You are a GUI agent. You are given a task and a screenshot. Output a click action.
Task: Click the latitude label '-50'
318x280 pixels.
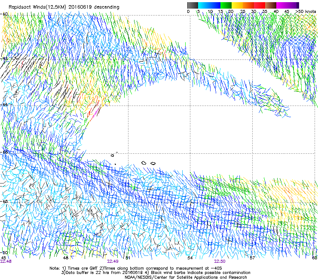pyautogui.click(x=4, y=252)
